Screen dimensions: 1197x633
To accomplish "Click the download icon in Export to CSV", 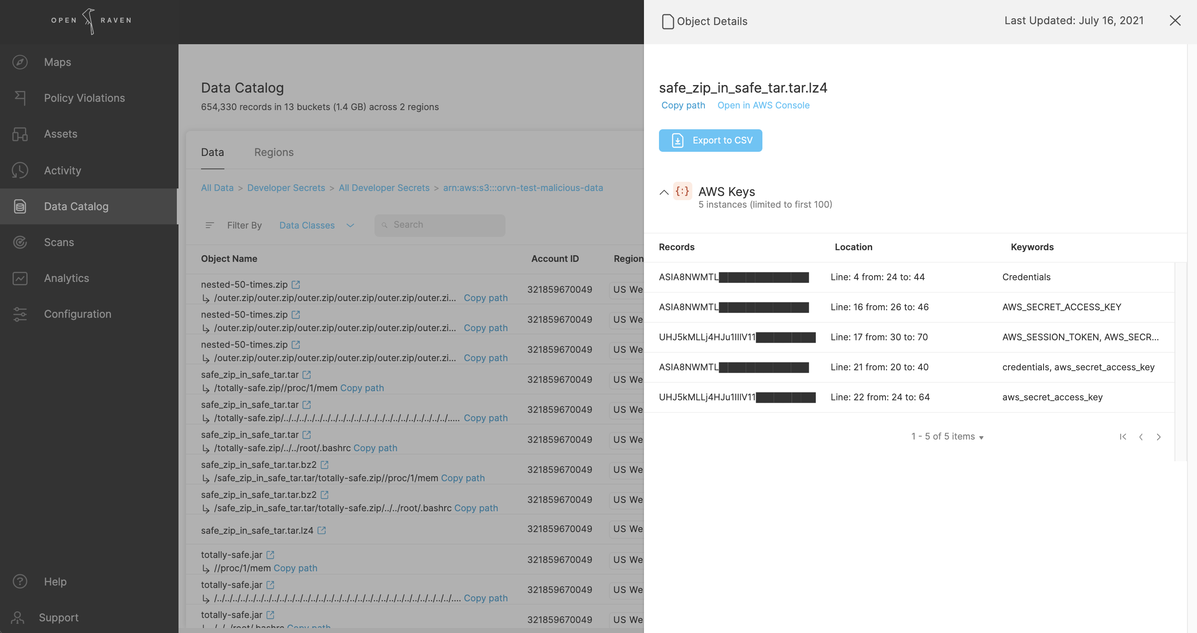I will click(x=677, y=141).
